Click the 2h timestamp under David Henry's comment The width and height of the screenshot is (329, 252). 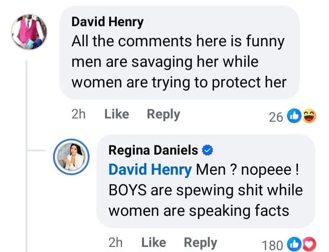(x=79, y=114)
